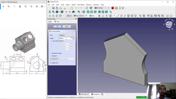176x99 pixels.
Task: Open the Part Design workbench selector
Action: (102, 8)
